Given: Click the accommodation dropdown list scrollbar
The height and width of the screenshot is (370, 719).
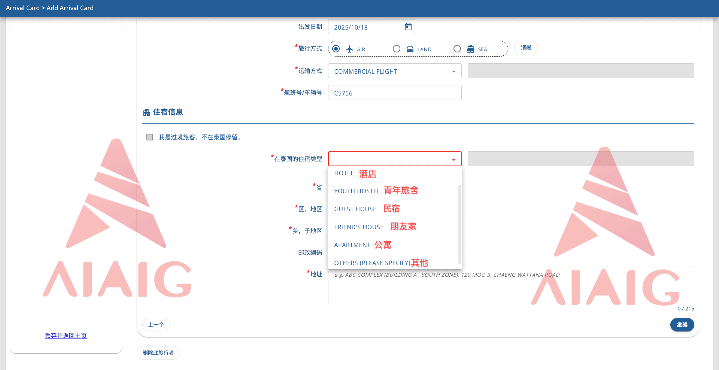Looking at the screenshot, I should [x=459, y=224].
